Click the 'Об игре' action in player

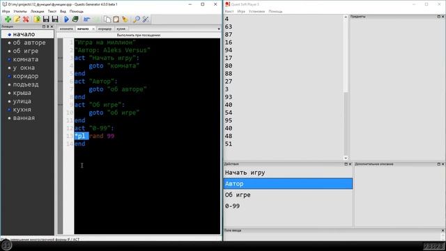[x=288, y=195]
